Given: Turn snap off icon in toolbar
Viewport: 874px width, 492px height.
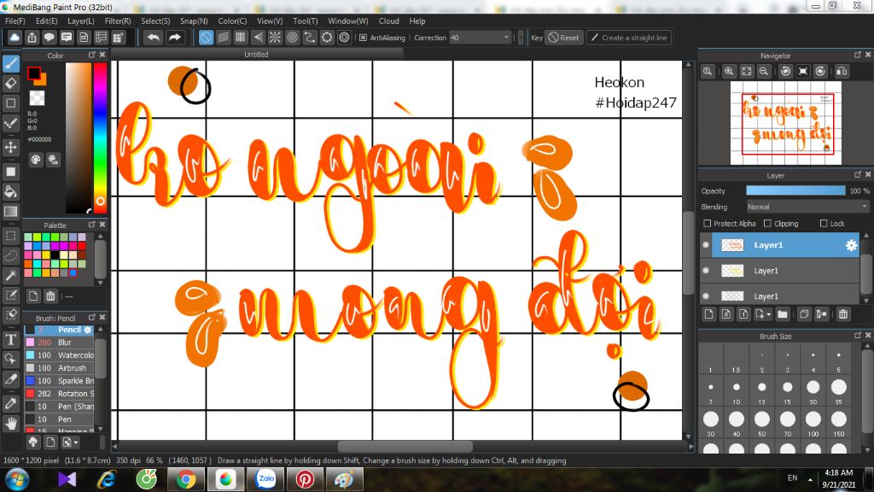Looking at the screenshot, I should [x=206, y=38].
